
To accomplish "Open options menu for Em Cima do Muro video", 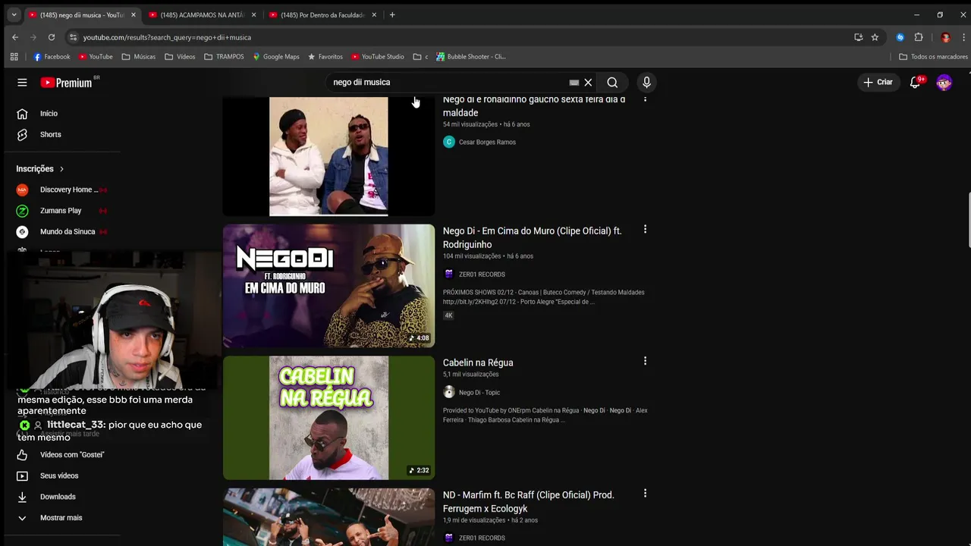I will pos(645,229).
